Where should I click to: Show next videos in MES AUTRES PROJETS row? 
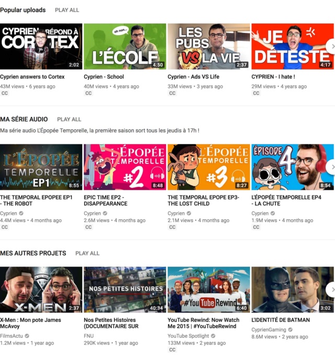(x=331, y=290)
